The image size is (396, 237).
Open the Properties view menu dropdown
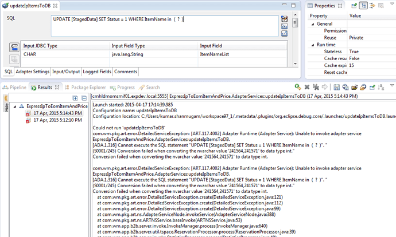392,4
